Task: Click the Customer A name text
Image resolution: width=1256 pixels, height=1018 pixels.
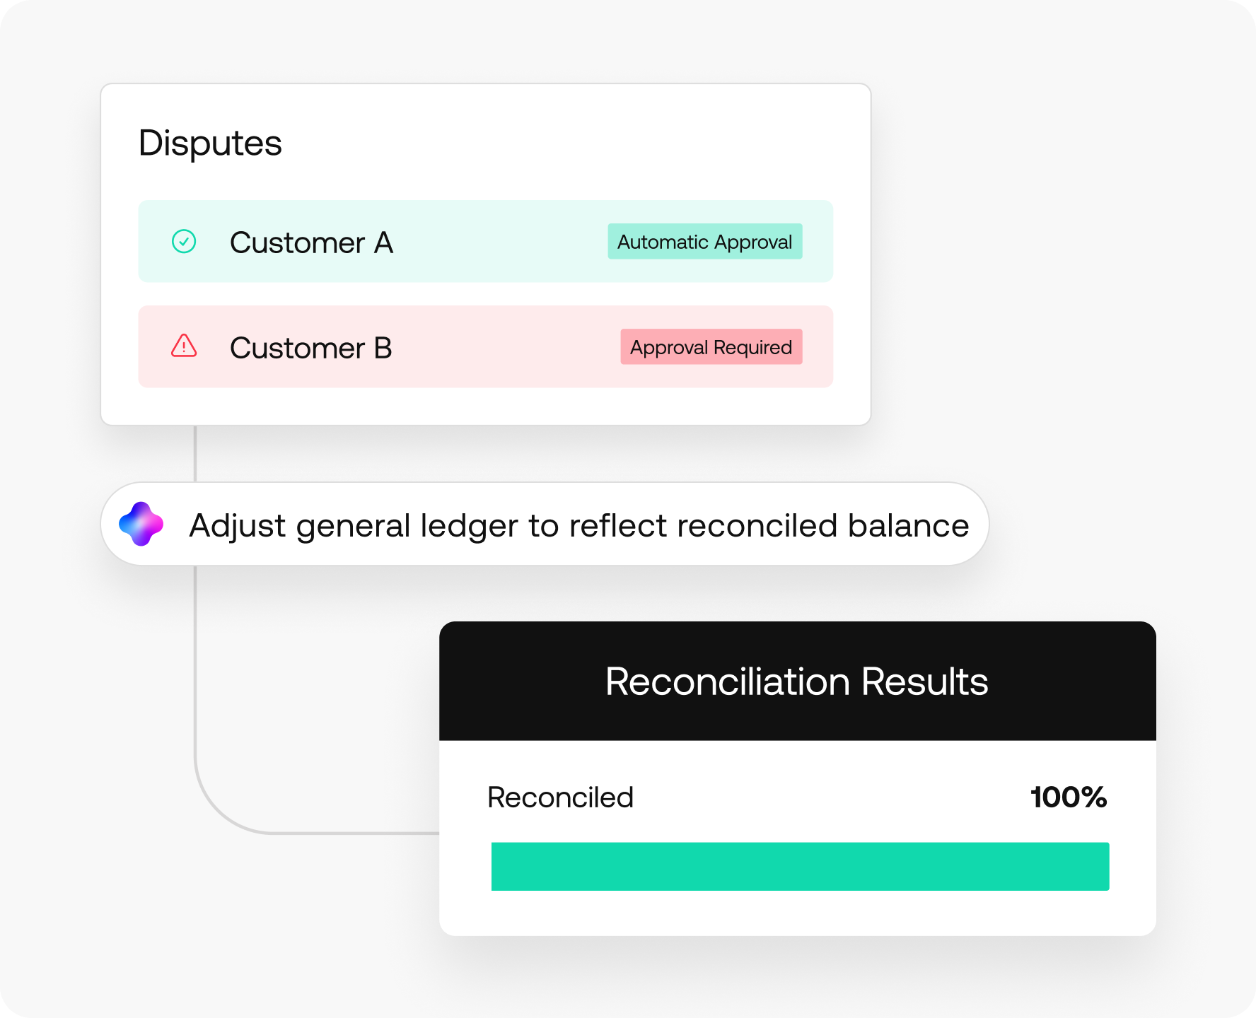Action: pyautogui.click(x=311, y=242)
